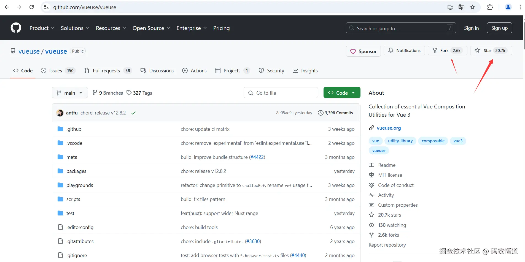Viewport: 525px width, 262px height.
Task: Expand the Resources menu
Action: coord(111,28)
